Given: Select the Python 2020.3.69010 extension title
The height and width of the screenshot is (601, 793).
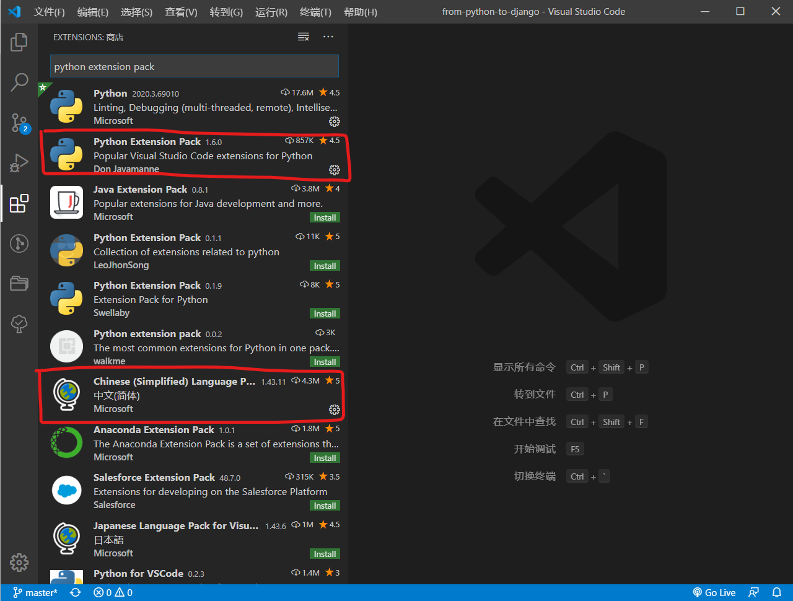Looking at the screenshot, I should click(x=110, y=93).
